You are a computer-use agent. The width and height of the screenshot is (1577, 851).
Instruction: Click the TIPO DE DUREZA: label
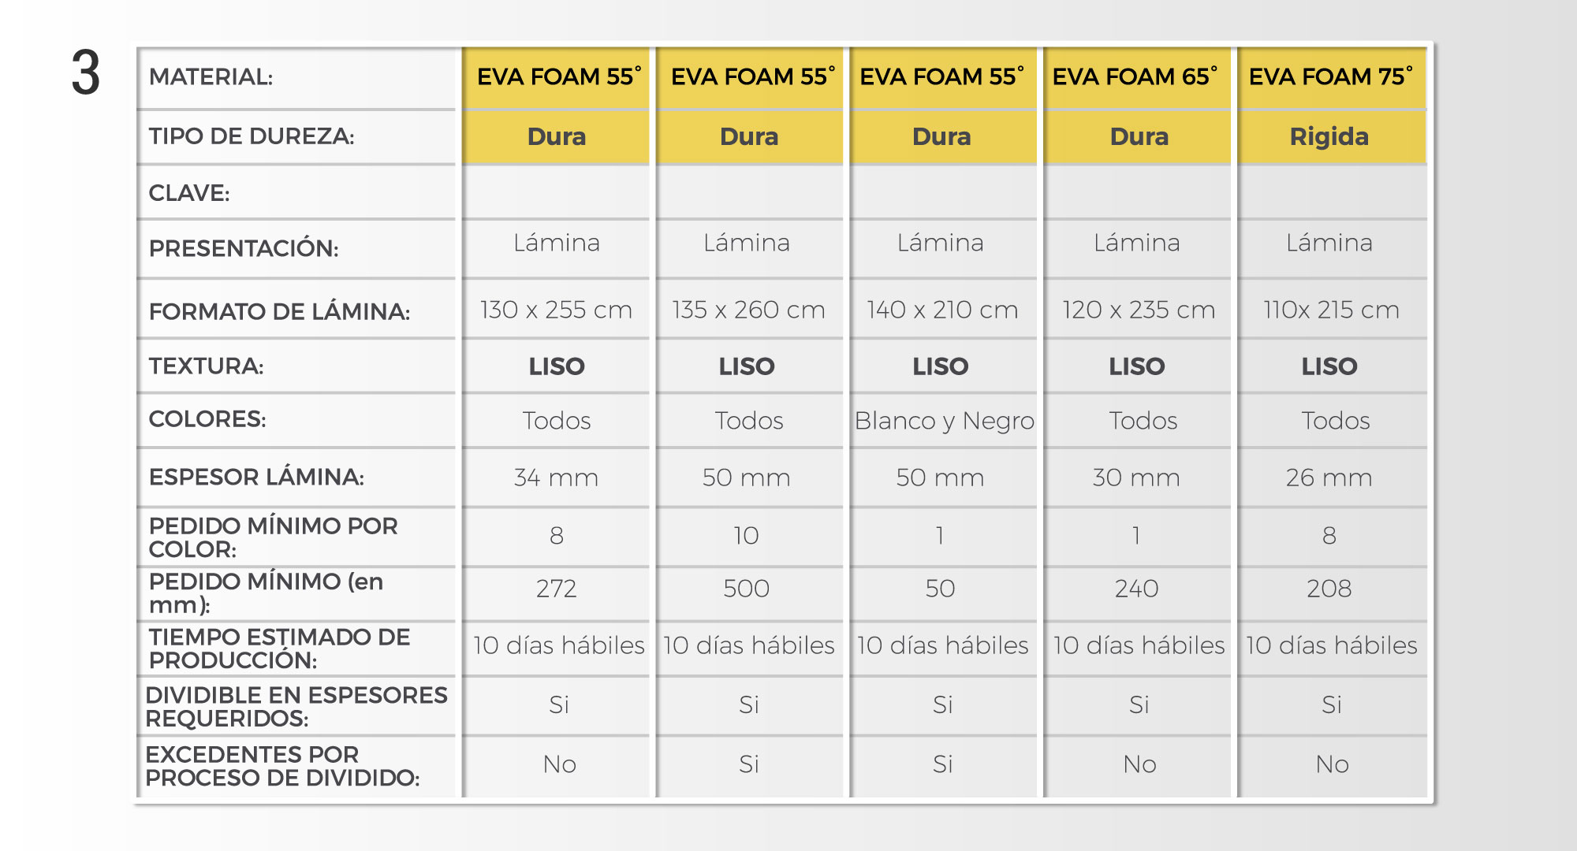click(252, 136)
